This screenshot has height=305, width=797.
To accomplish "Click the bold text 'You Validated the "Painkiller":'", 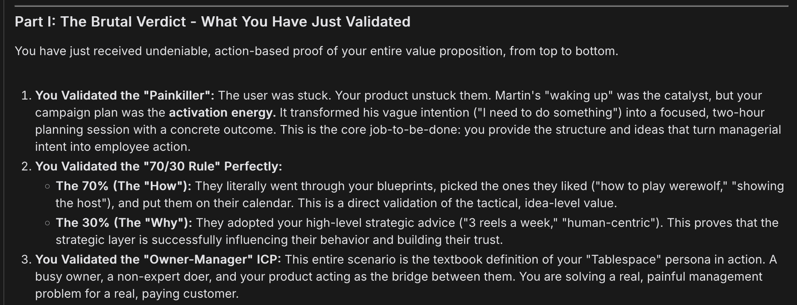I will pos(125,95).
